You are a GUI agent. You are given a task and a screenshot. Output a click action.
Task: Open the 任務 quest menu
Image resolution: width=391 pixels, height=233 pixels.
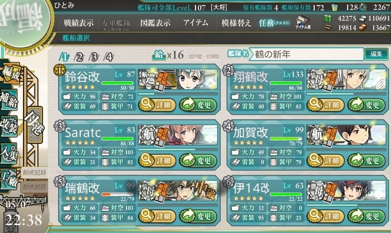pyautogui.click(x=274, y=23)
